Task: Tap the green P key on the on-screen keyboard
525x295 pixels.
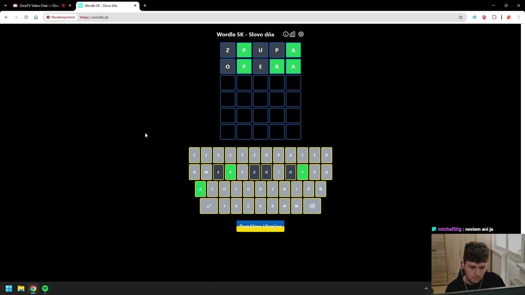Action: click(302, 172)
